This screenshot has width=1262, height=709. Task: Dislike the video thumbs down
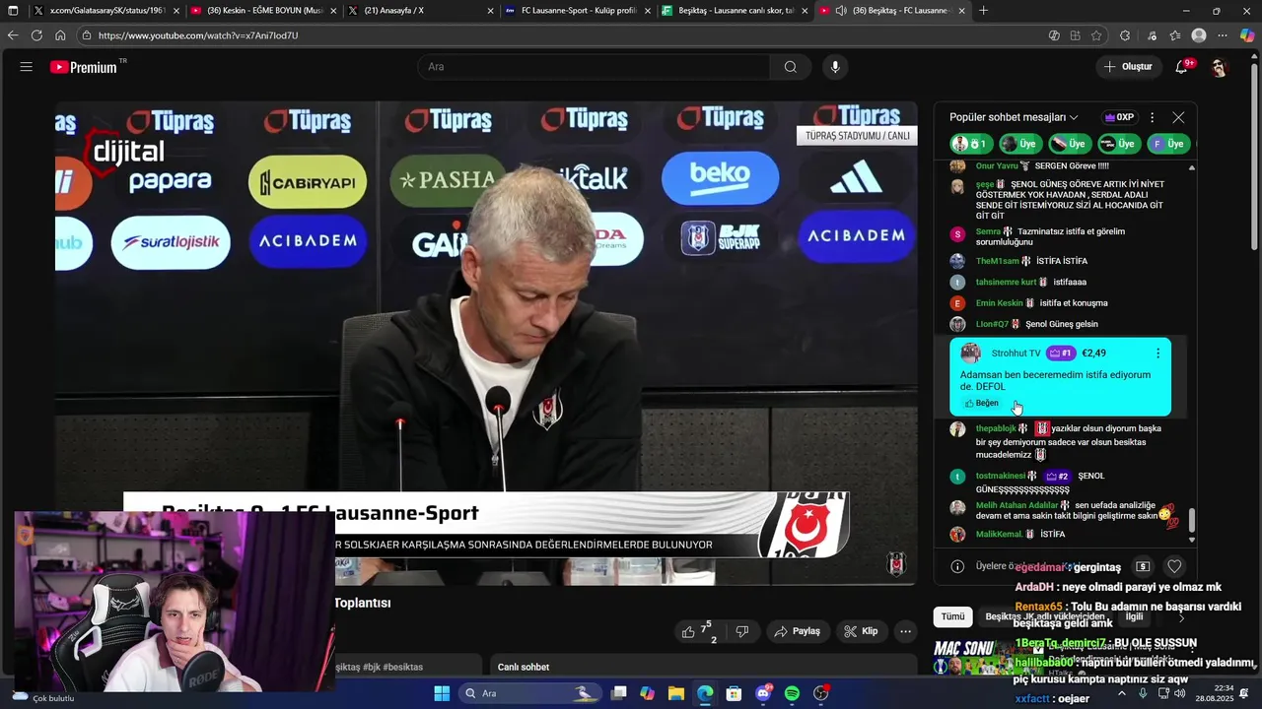[x=742, y=631]
